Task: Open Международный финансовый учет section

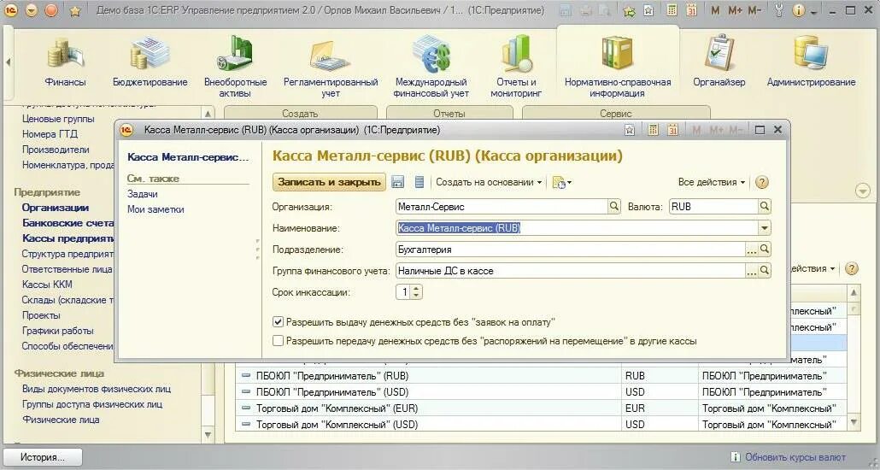Action: [x=431, y=67]
